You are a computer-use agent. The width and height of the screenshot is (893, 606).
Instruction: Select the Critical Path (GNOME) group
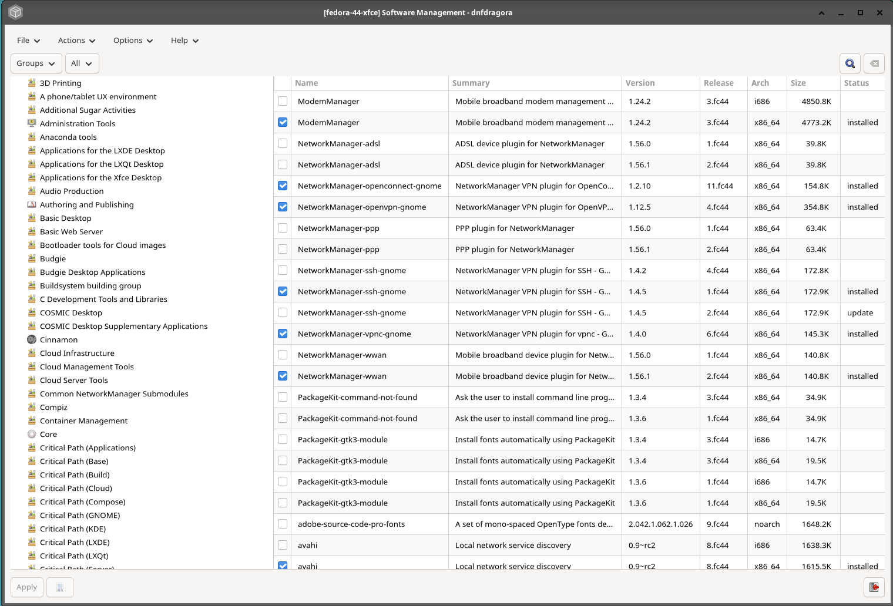point(80,515)
